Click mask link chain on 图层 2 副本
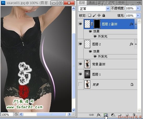Image resolution: width=143 pixels, height=119 pixels. coord(92,24)
